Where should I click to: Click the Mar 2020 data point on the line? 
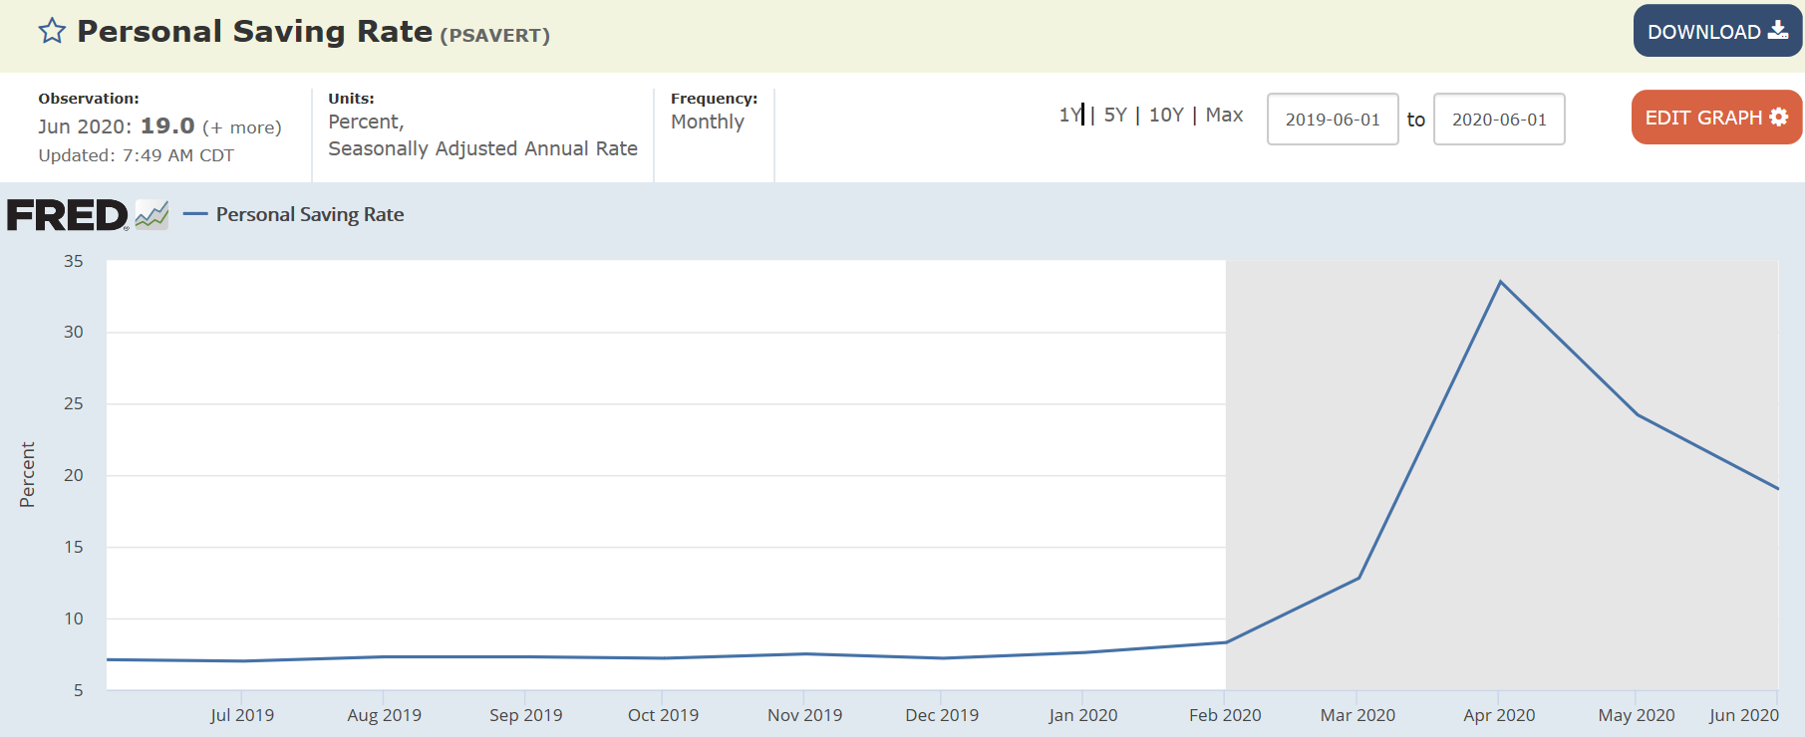(1358, 578)
